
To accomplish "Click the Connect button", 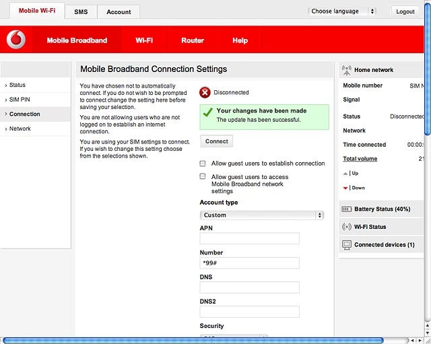I will click(217, 141).
